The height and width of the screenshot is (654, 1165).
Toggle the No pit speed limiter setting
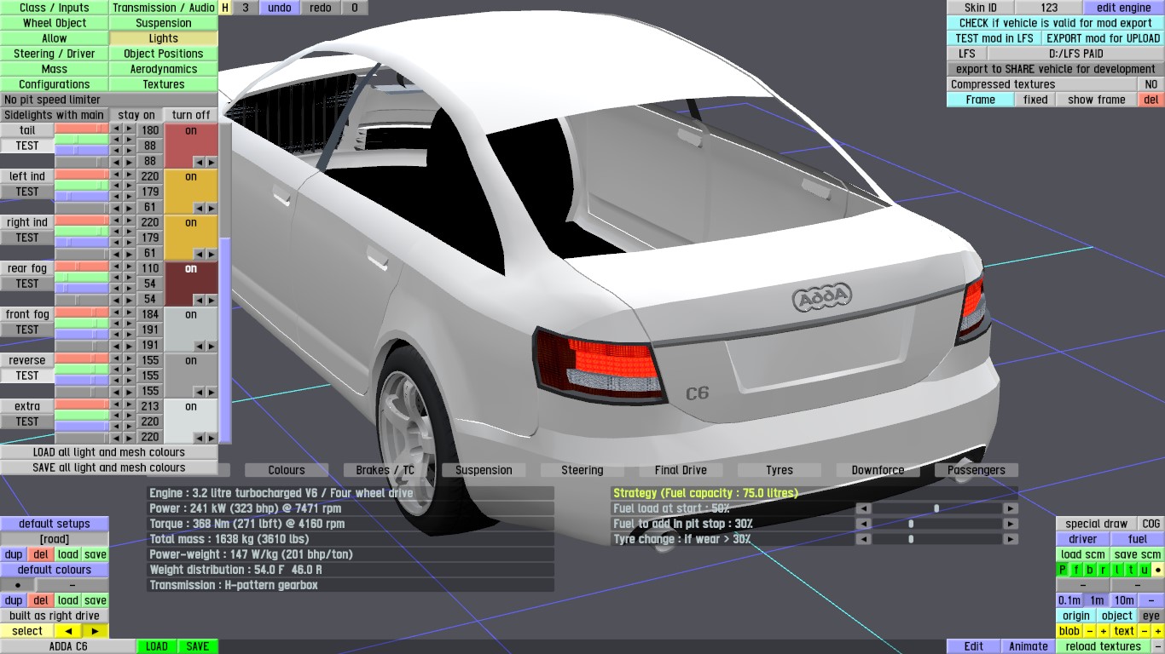click(x=109, y=100)
